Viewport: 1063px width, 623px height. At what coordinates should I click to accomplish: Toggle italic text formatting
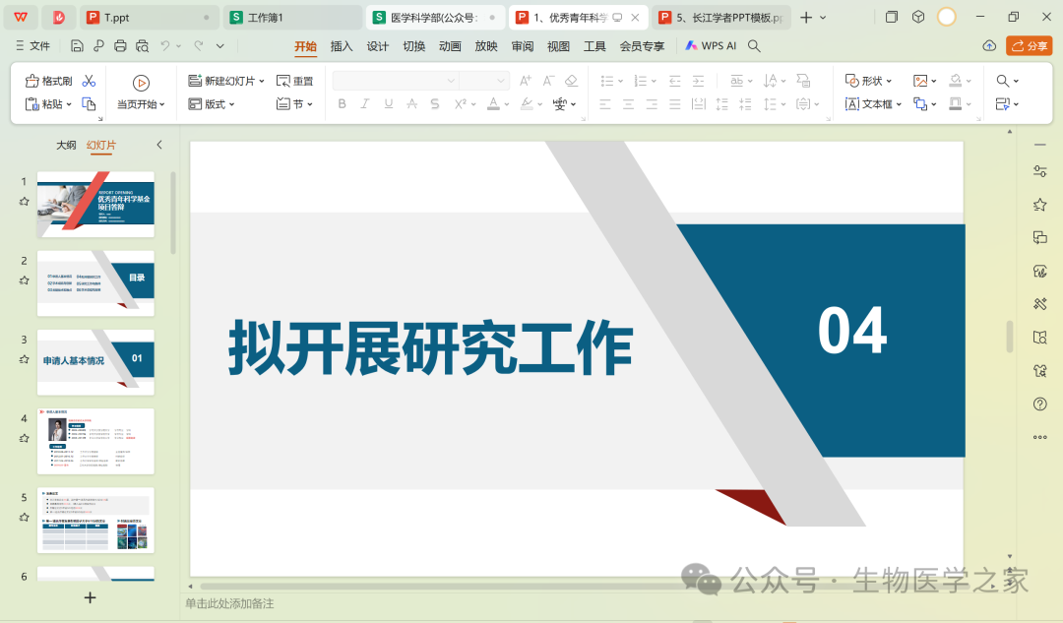tap(365, 103)
